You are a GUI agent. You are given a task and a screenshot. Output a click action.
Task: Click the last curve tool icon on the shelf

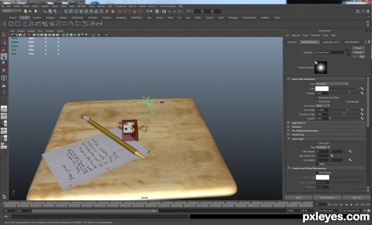click(x=99, y=24)
